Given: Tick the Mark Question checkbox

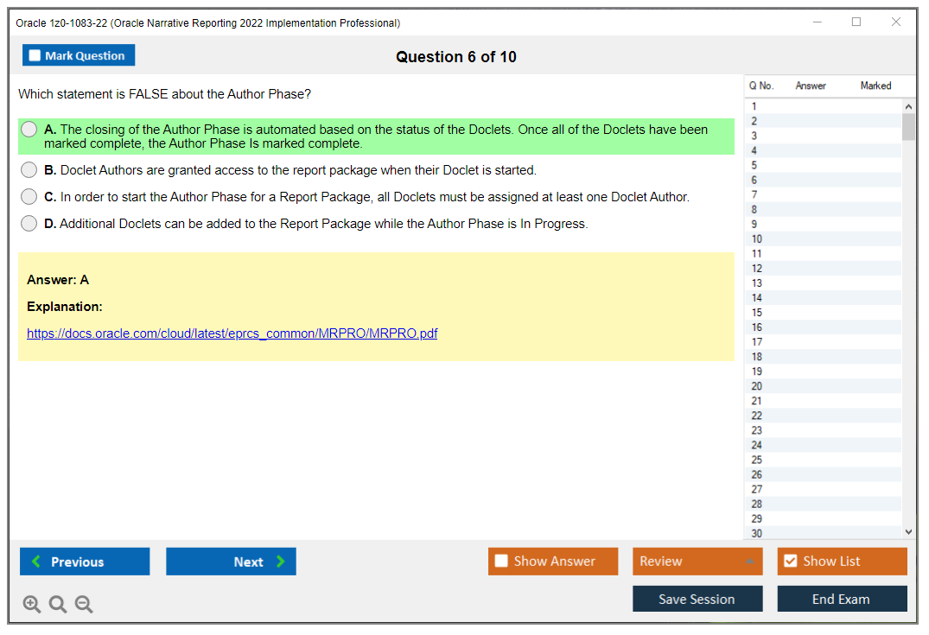Looking at the screenshot, I should pyautogui.click(x=35, y=56).
